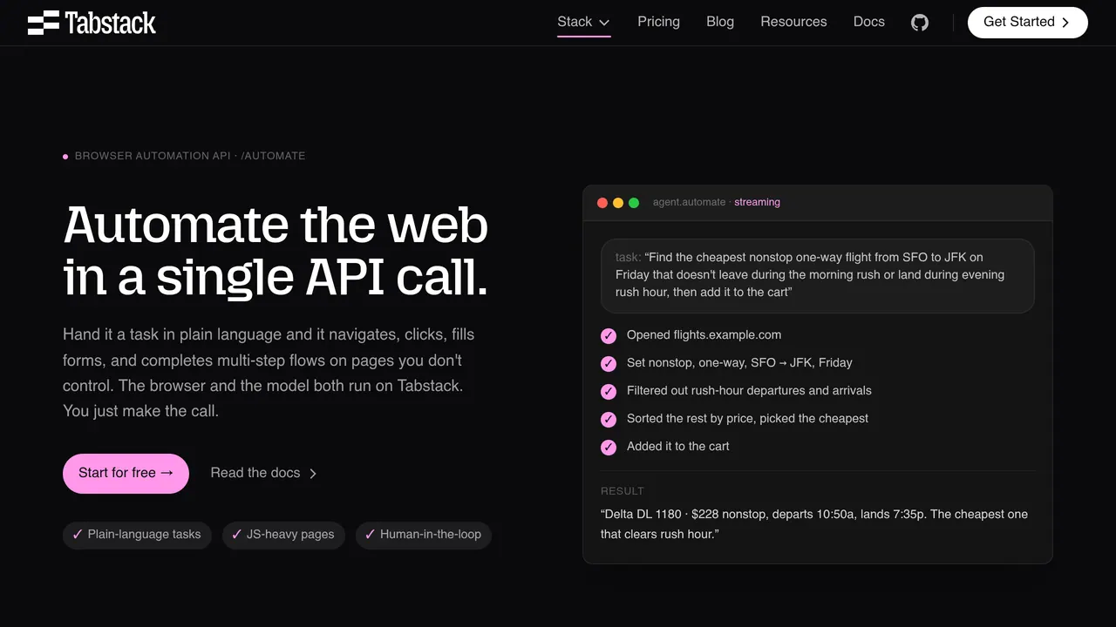Click the agent.automate title text
The height and width of the screenshot is (627, 1116).
point(689,202)
